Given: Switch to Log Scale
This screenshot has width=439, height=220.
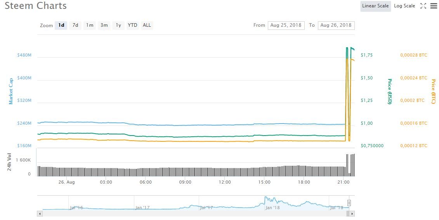Looking at the screenshot, I should (404, 6).
